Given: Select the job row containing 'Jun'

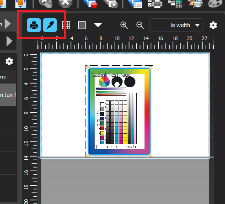Looking at the screenshot, I should [8, 95].
